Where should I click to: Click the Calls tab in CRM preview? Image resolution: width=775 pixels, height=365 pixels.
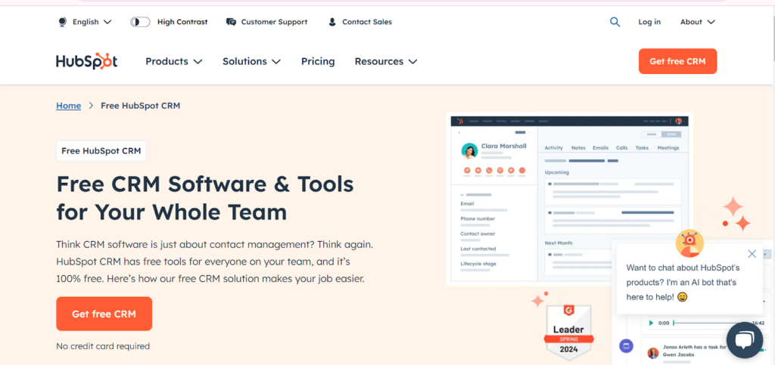pos(622,147)
